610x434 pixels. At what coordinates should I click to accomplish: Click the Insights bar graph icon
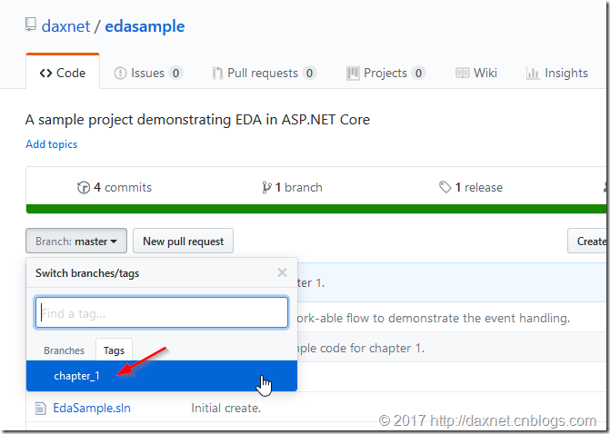click(x=533, y=73)
